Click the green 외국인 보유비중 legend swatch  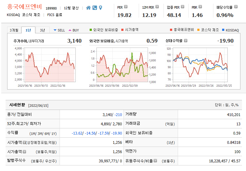coord(91,30)
